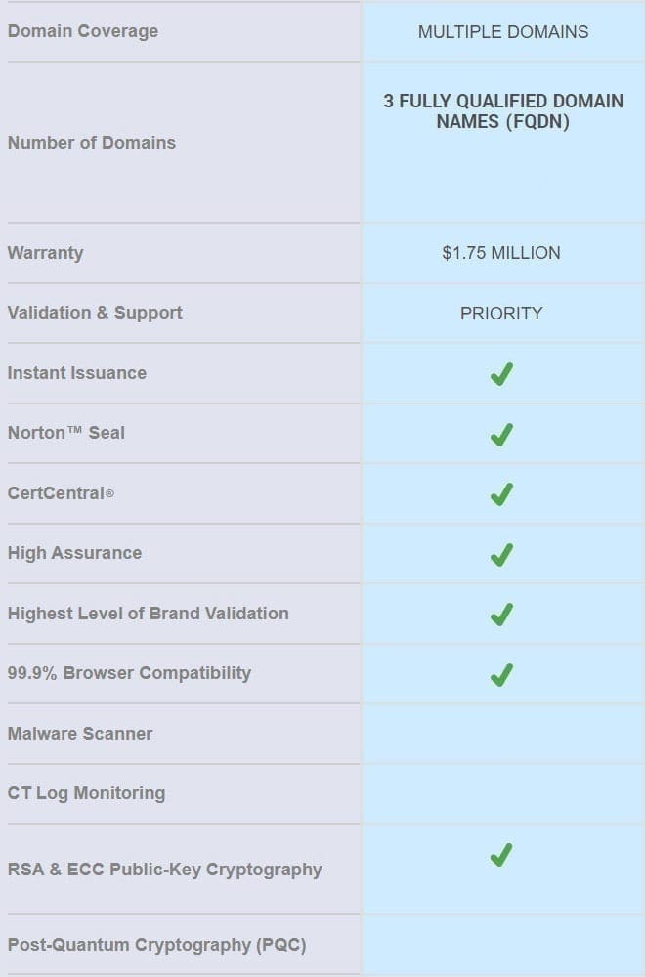Click the PRIORITY support value
645x977 pixels.
501,314
